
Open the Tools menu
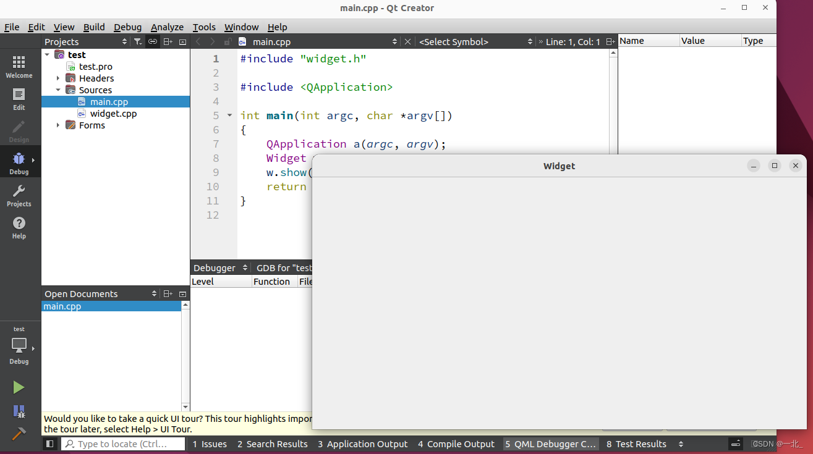point(204,27)
